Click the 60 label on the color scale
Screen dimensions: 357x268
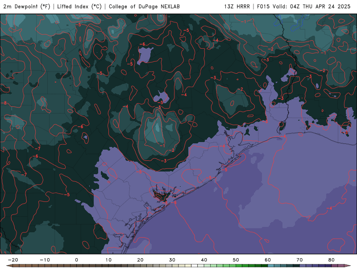268,260
